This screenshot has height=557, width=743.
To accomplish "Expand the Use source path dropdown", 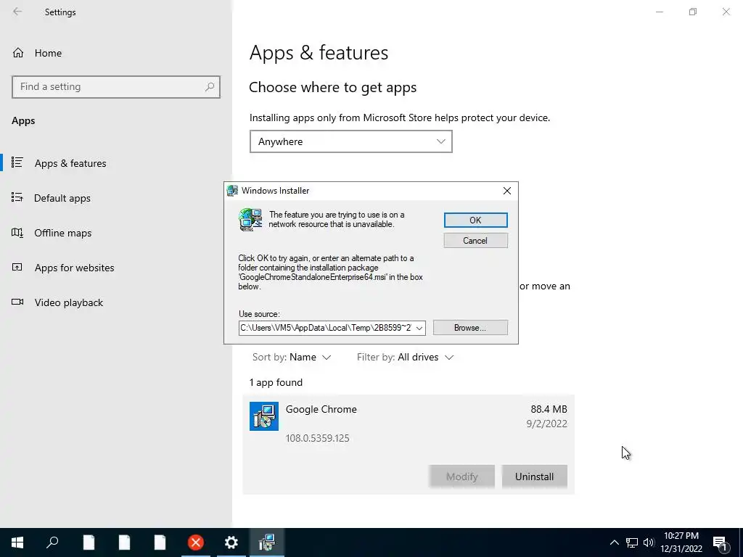I will (x=419, y=328).
